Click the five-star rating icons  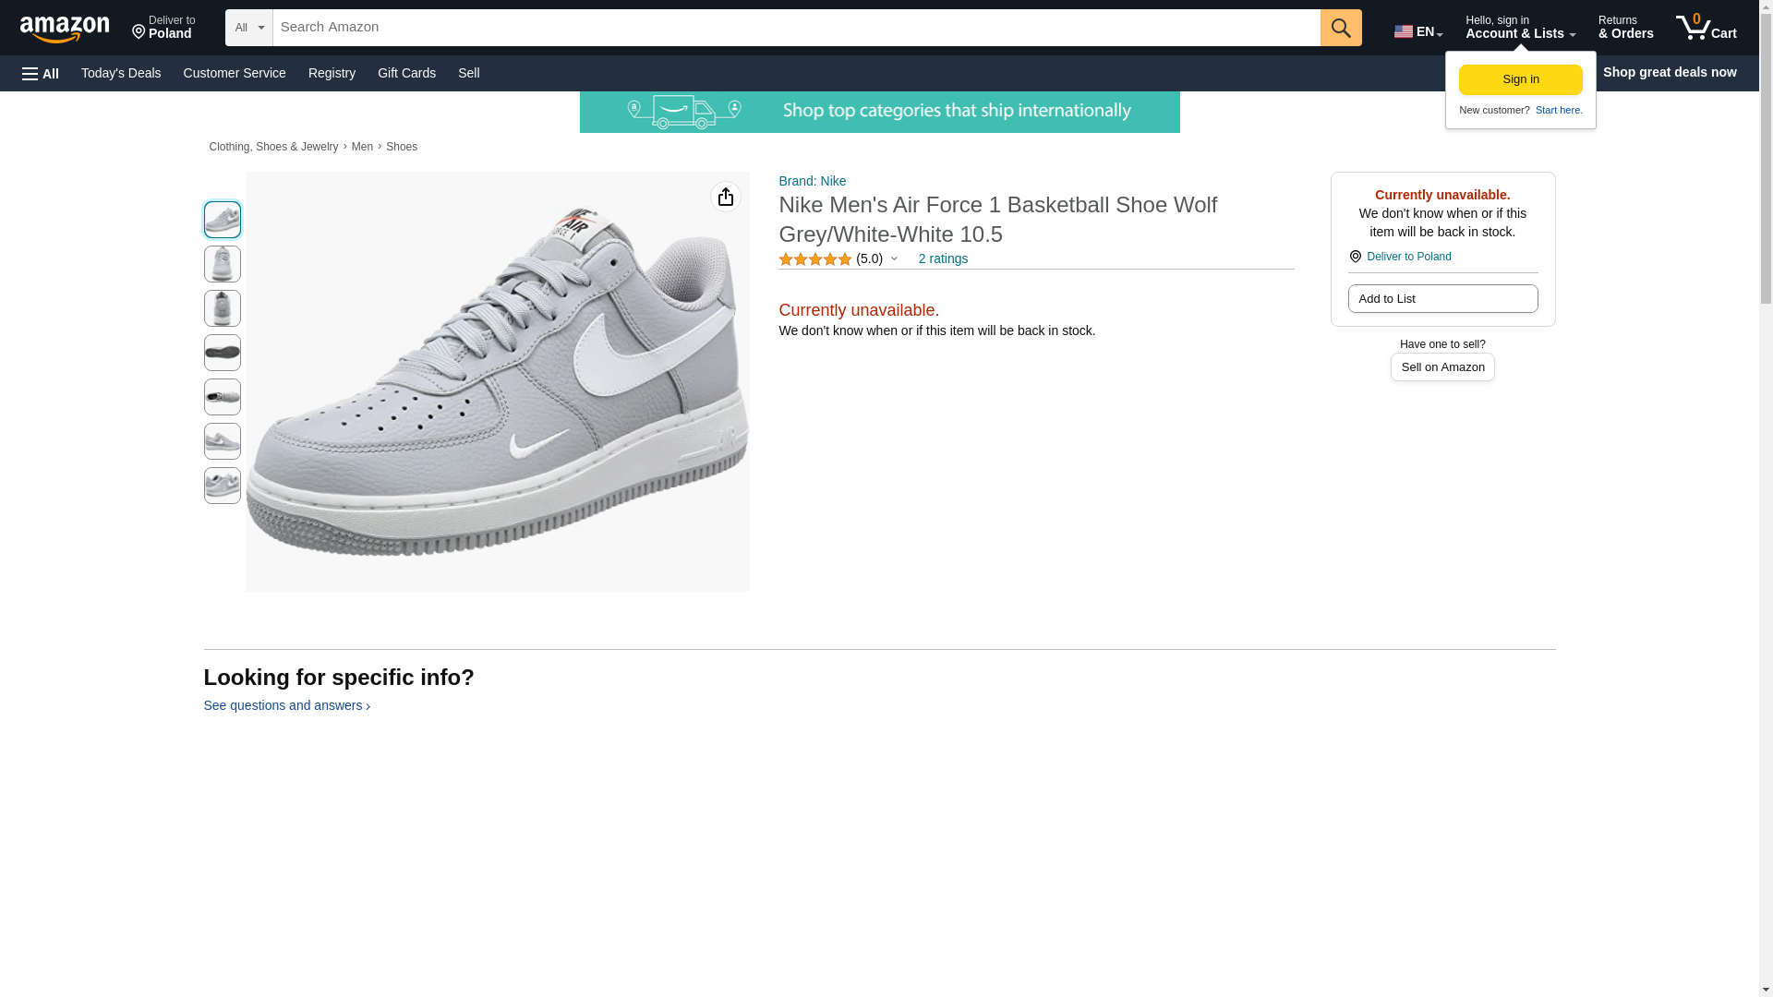814,259
